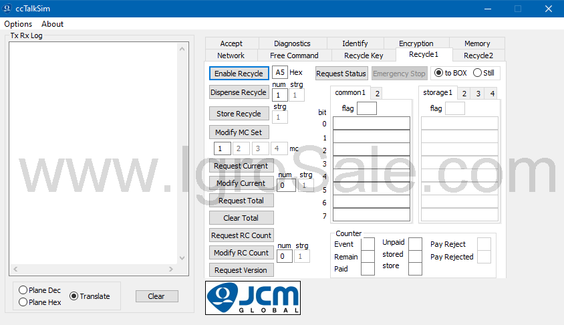Switch to the Encryption tab

(x=416, y=43)
